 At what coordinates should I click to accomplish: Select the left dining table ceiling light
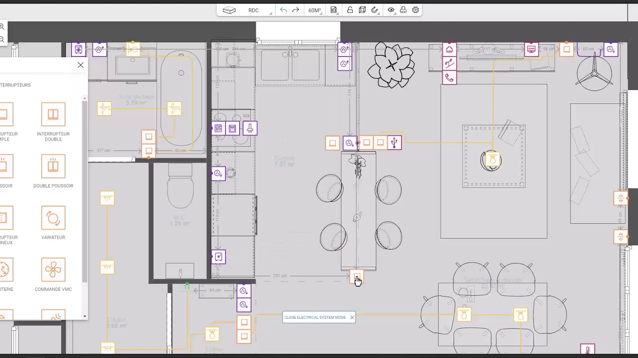(x=464, y=315)
